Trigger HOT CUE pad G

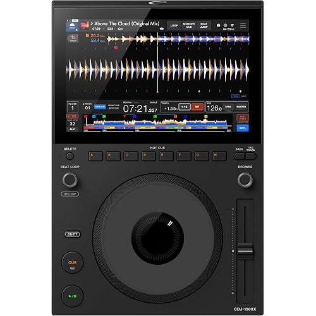click(202, 156)
